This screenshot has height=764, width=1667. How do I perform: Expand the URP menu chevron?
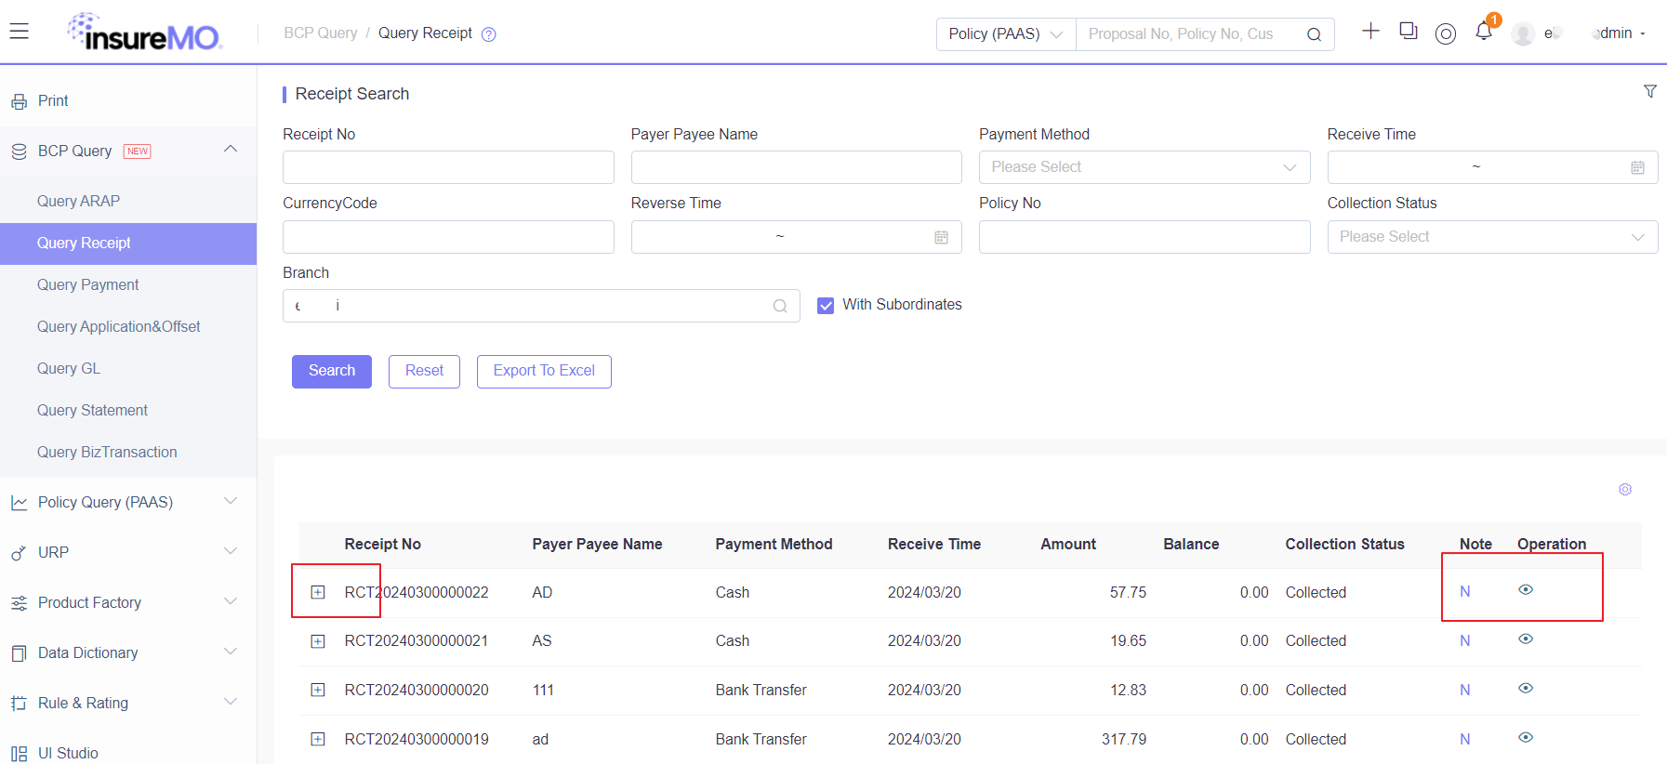click(x=231, y=550)
